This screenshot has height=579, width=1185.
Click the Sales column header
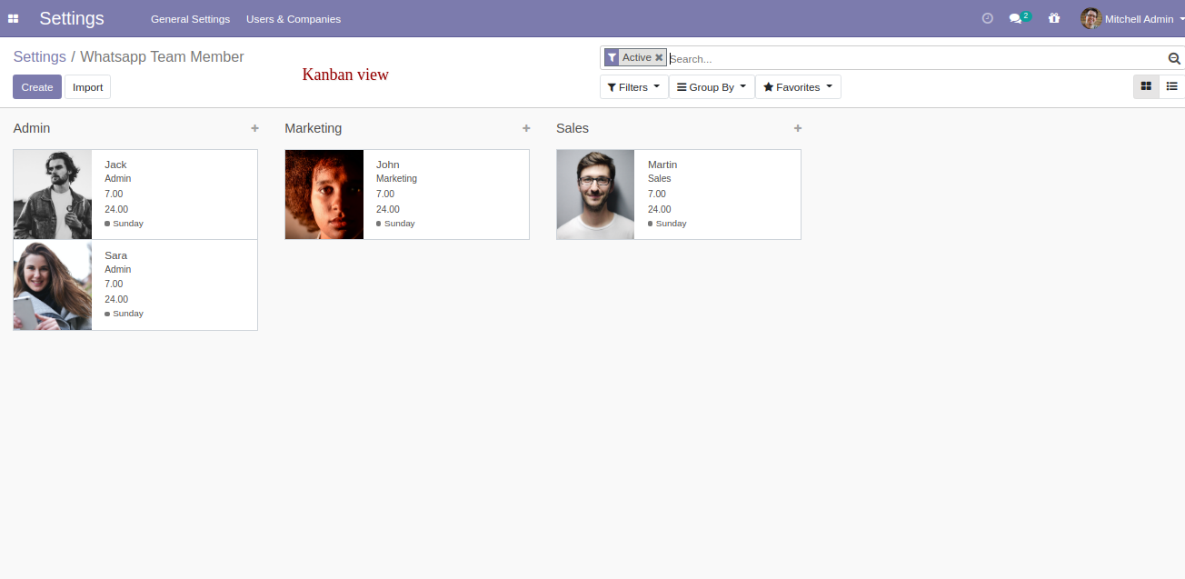point(573,128)
